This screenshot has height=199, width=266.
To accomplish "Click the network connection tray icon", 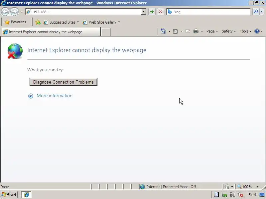I will pyautogui.click(x=232, y=195).
